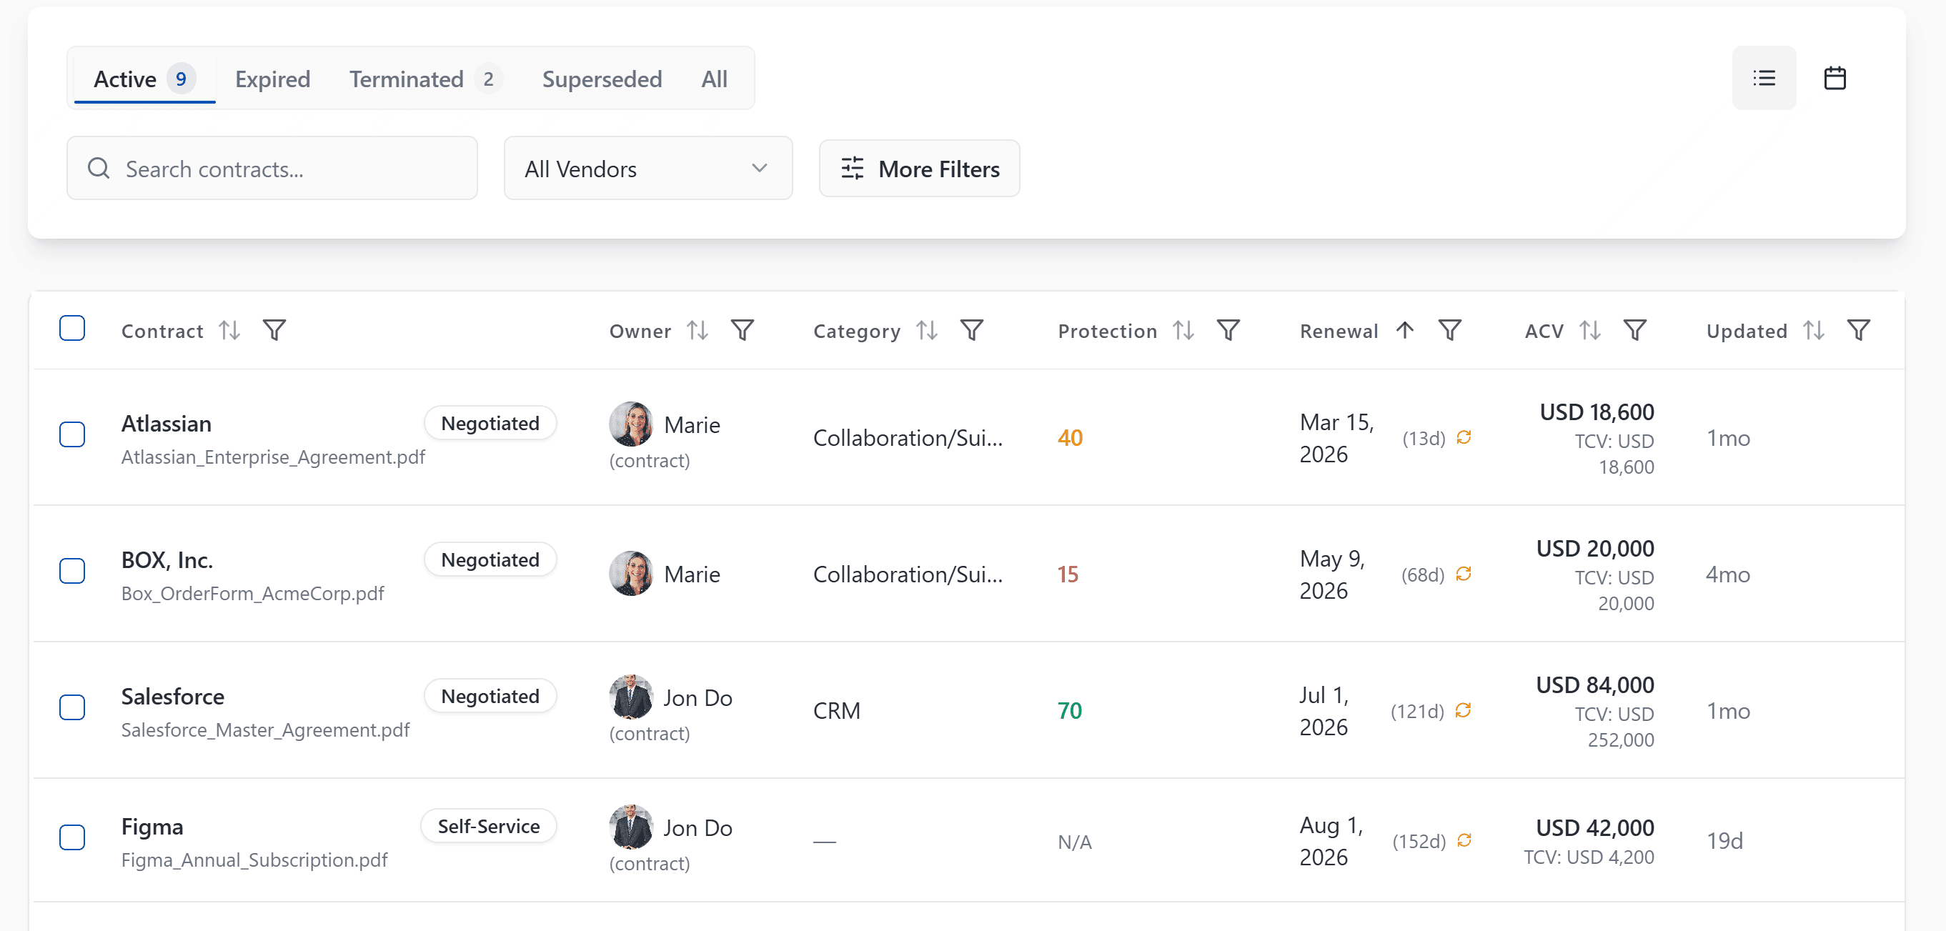
Task: Select the Salesforce row checkbox
Action: (x=72, y=707)
